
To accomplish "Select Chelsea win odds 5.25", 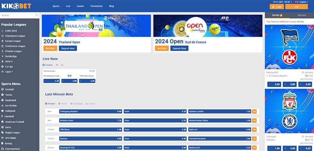I will [305, 149].
